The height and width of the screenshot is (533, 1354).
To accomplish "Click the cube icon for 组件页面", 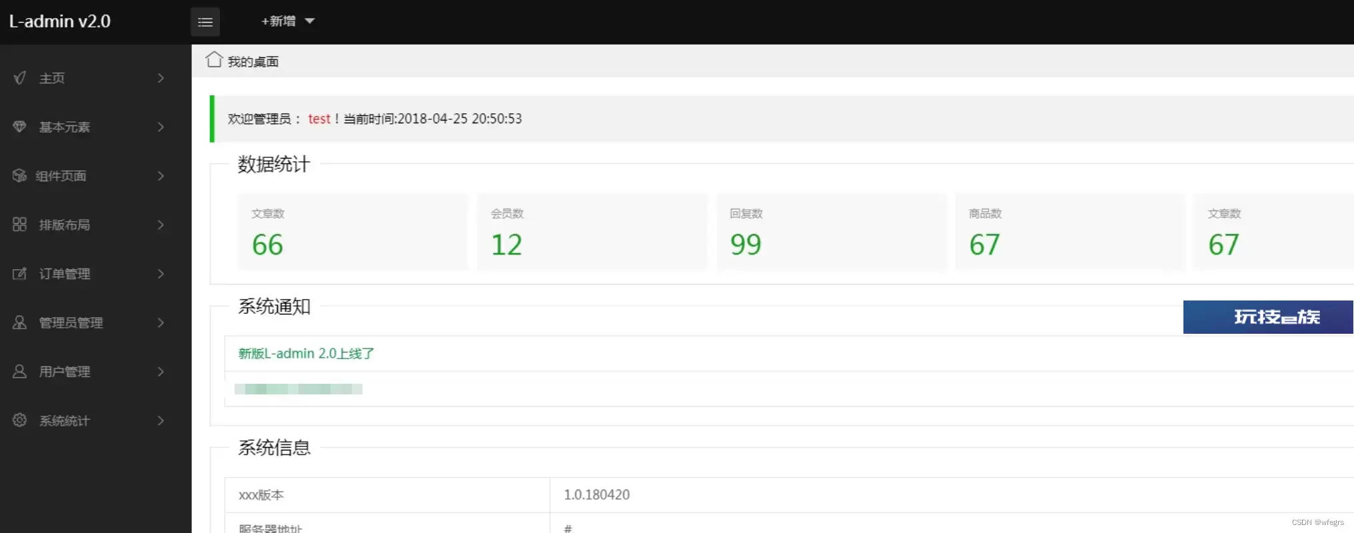I will (x=20, y=176).
